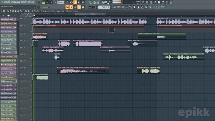
Task: Choose the dashed-box Select tool
Action: 23,11
